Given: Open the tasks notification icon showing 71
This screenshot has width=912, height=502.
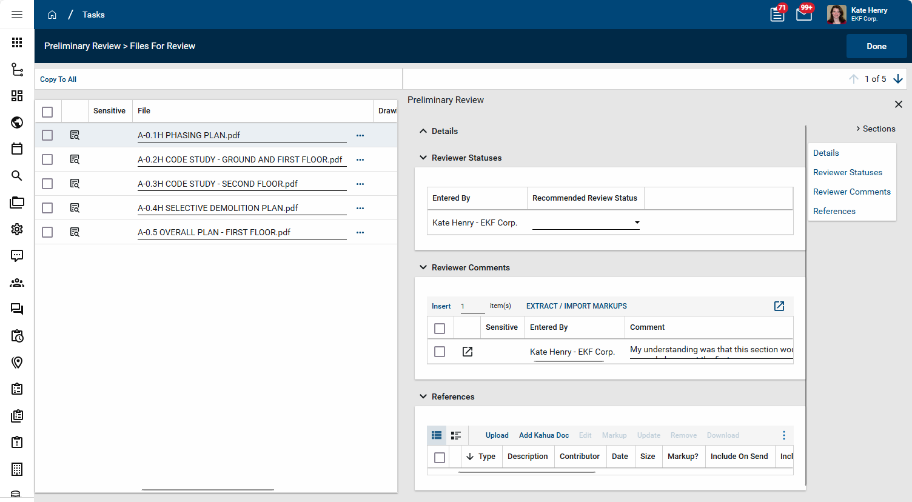Looking at the screenshot, I should 777,15.
